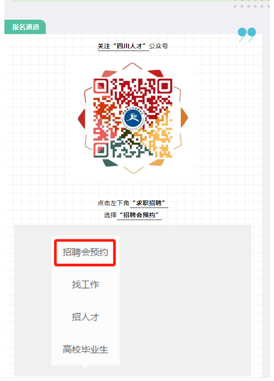274x381 pixels.
Task: Select 高校毕业生 menu entry
Action: coord(85,349)
